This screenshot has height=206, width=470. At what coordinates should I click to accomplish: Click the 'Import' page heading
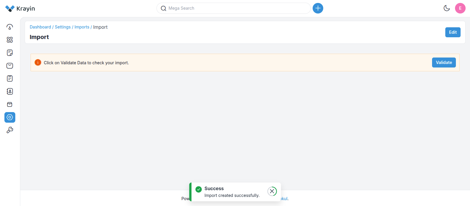(x=39, y=37)
